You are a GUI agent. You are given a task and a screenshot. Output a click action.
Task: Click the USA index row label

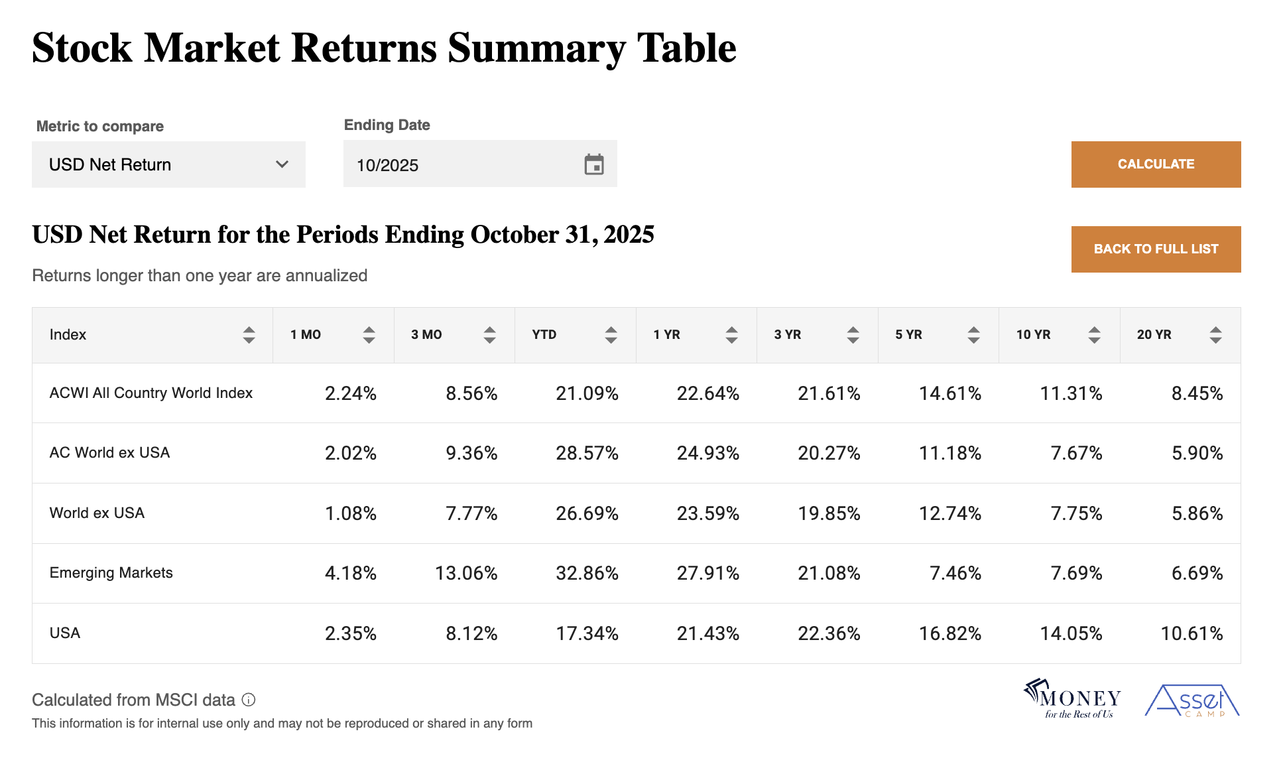(65, 633)
